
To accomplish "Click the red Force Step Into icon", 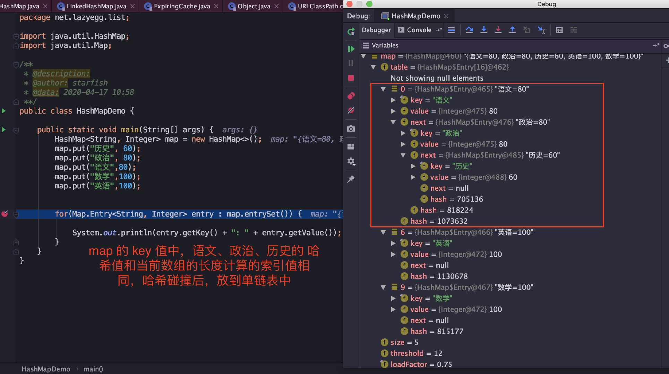I will pyautogui.click(x=498, y=30).
